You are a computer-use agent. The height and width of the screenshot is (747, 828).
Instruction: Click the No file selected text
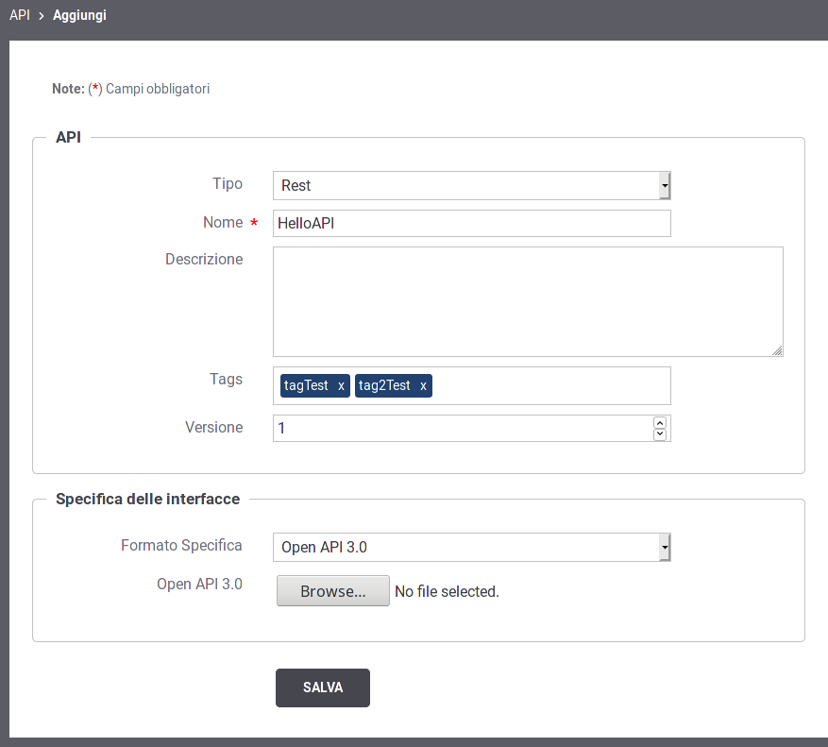pyautogui.click(x=447, y=592)
